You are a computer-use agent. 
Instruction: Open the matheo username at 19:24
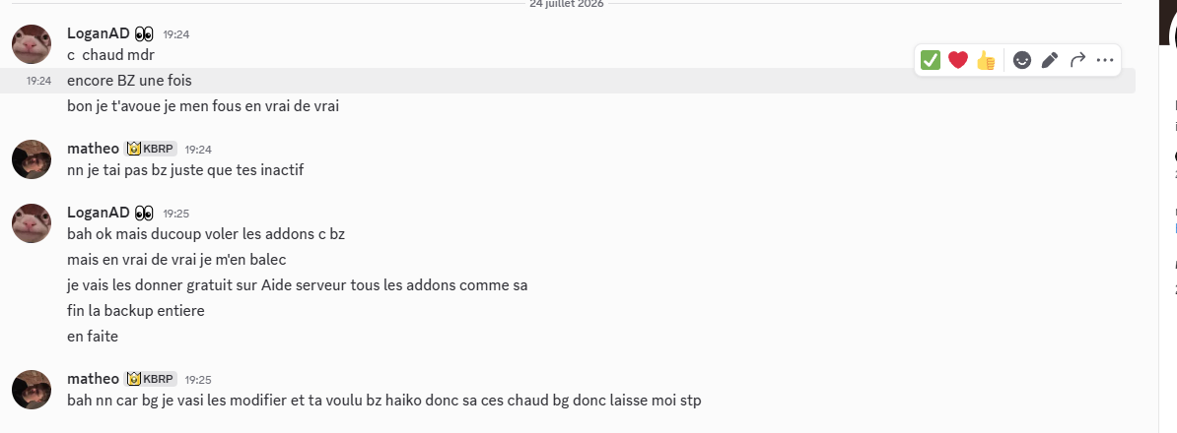pyautogui.click(x=93, y=149)
